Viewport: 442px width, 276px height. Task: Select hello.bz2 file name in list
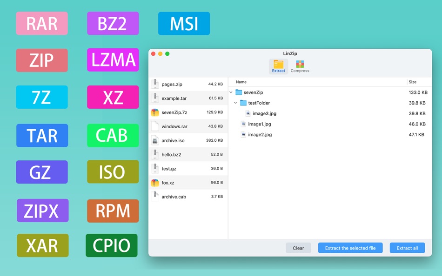[171, 155]
